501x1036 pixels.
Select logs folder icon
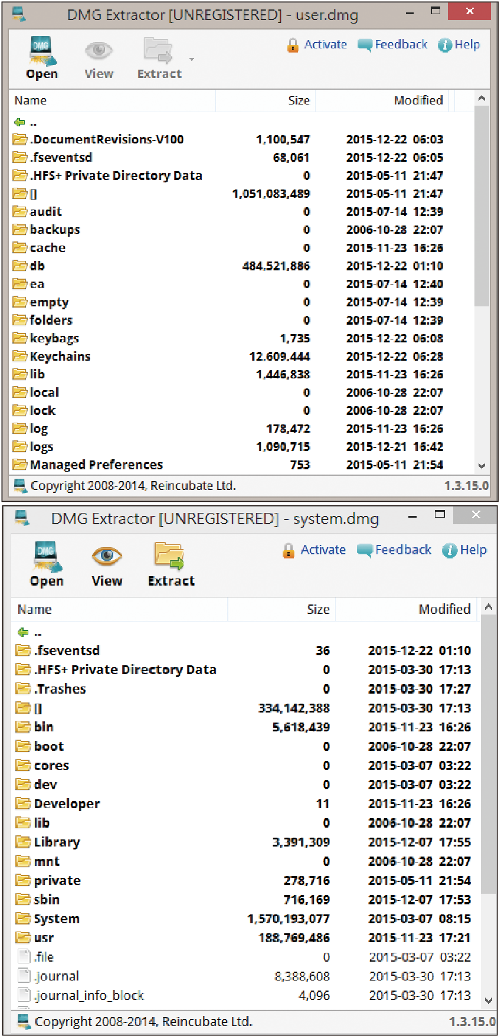(21, 447)
